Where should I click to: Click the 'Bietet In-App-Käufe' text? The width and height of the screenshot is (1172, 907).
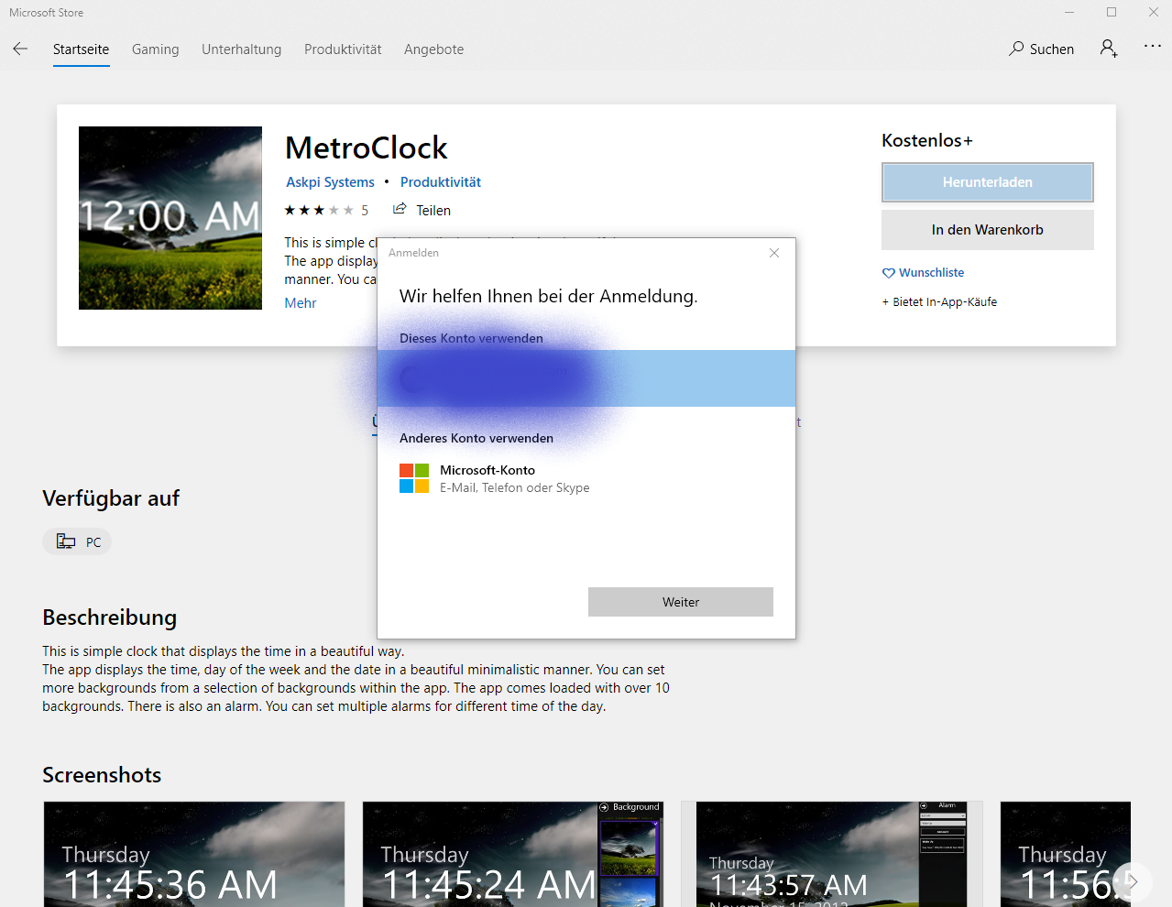(x=939, y=302)
